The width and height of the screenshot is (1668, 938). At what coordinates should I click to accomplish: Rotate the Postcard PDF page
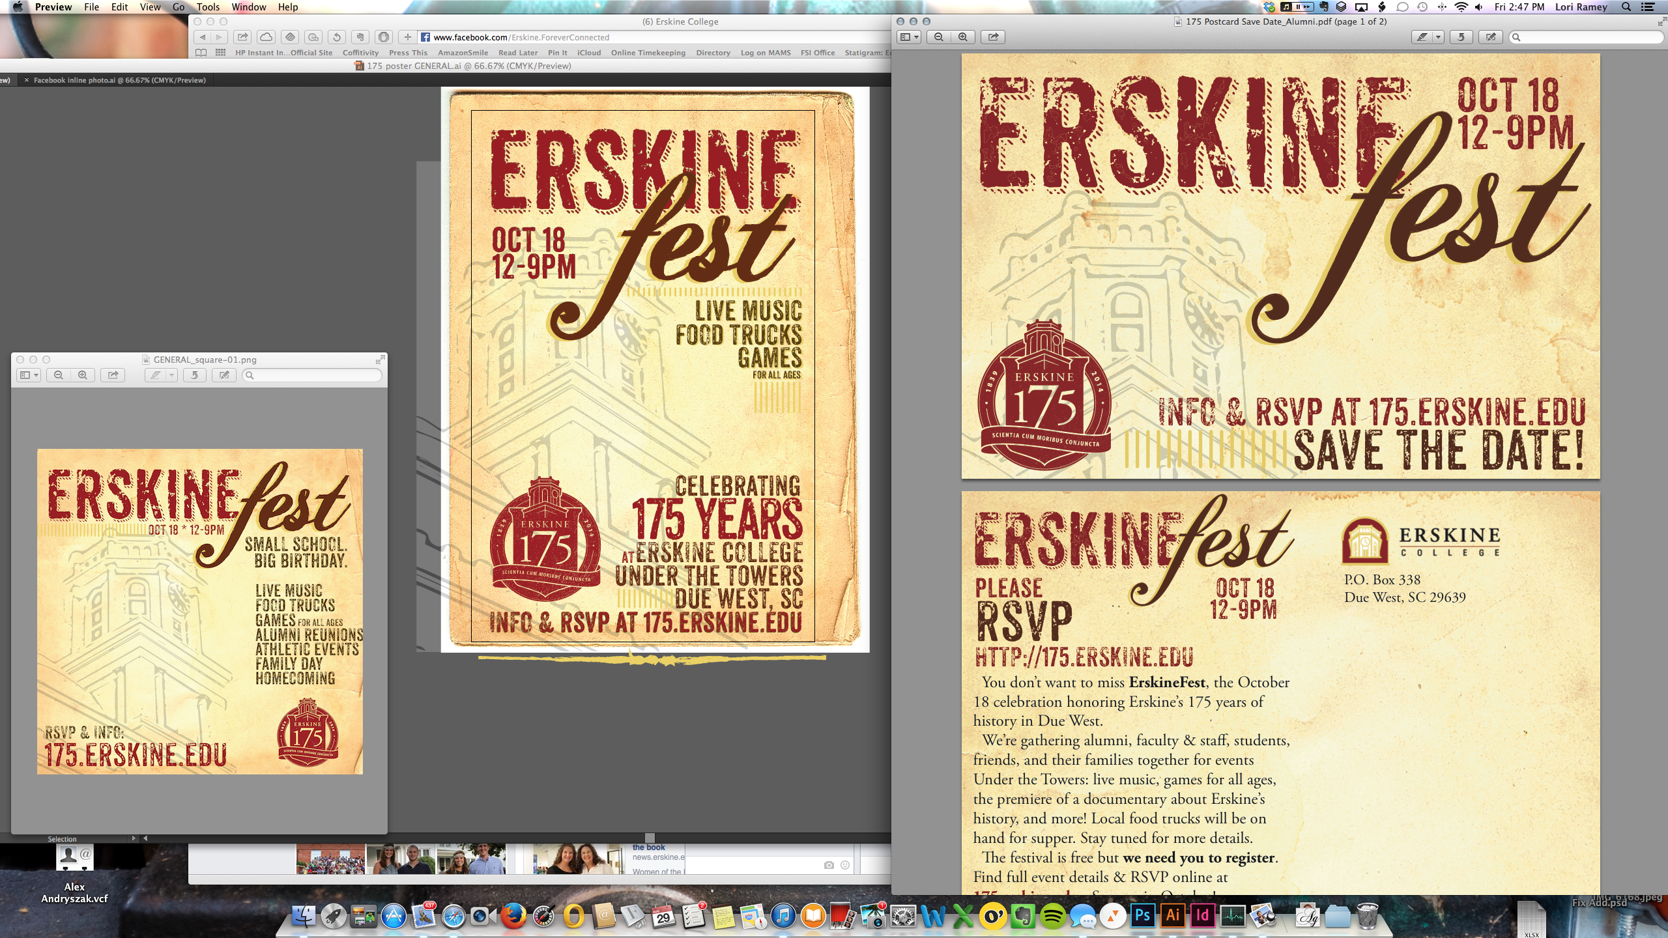coord(1461,37)
